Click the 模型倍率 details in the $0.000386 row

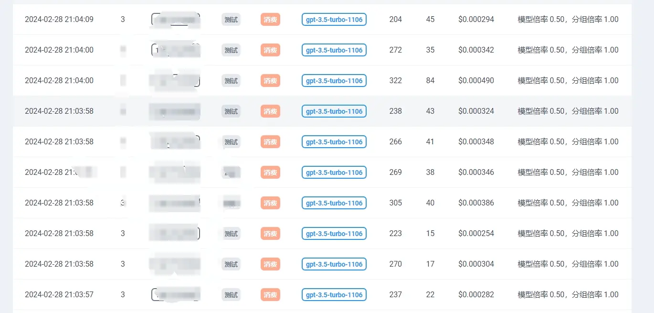(568, 203)
